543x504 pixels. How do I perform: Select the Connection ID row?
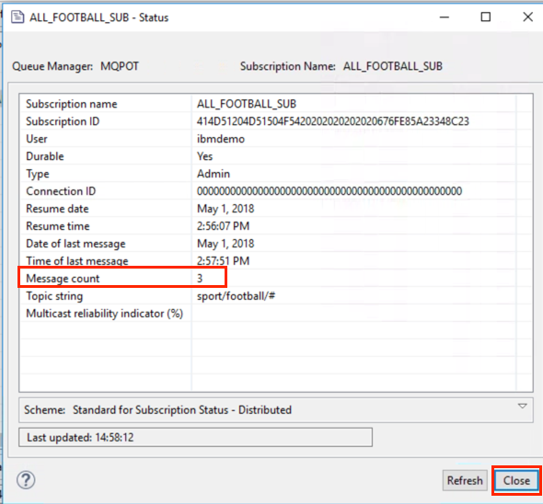coord(276,191)
